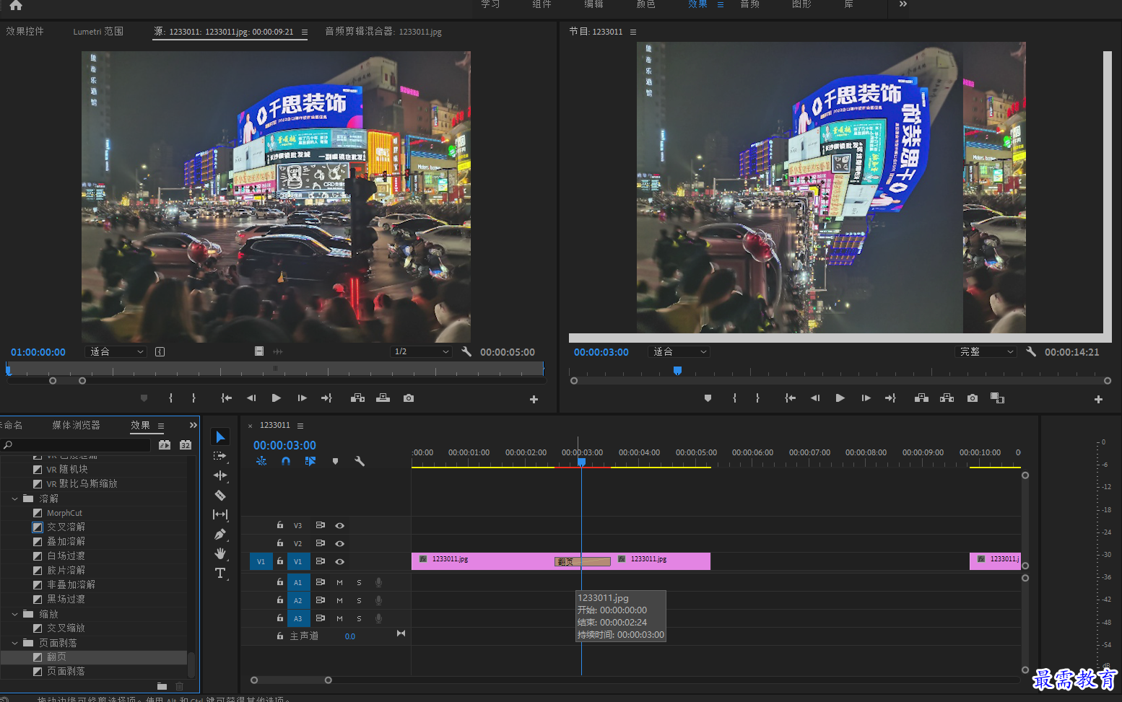Switch to 音频剪辑混合器 tab

[x=383, y=32]
